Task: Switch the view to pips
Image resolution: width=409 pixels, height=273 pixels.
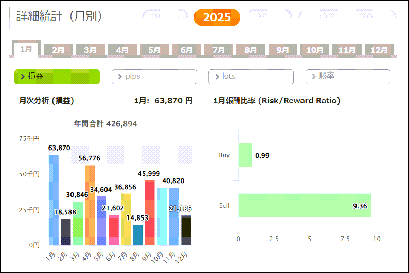Action: click(154, 77)
